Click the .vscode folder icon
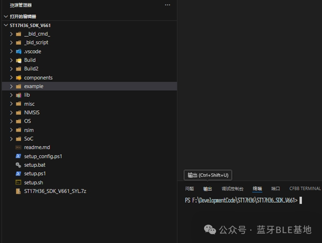322x243 pixels. coord(18,52)
